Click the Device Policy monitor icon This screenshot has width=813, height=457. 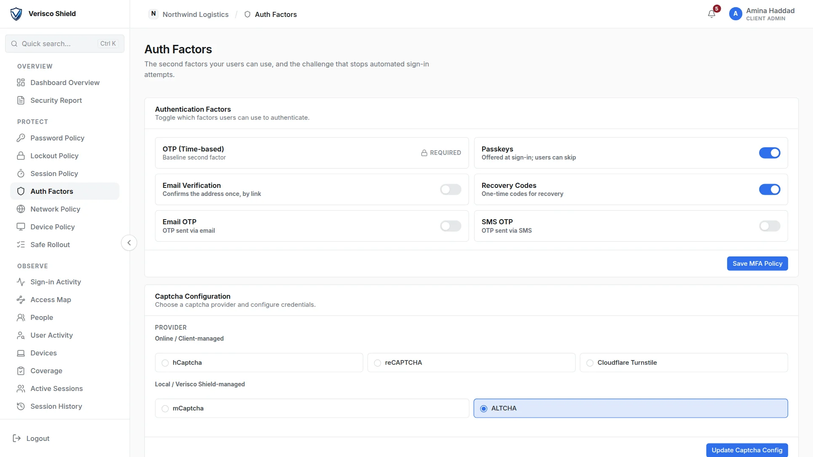[x=21, y=227]
